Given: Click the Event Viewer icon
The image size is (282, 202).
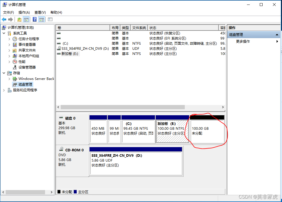Looking at the screenshot, I should (15, 45).
